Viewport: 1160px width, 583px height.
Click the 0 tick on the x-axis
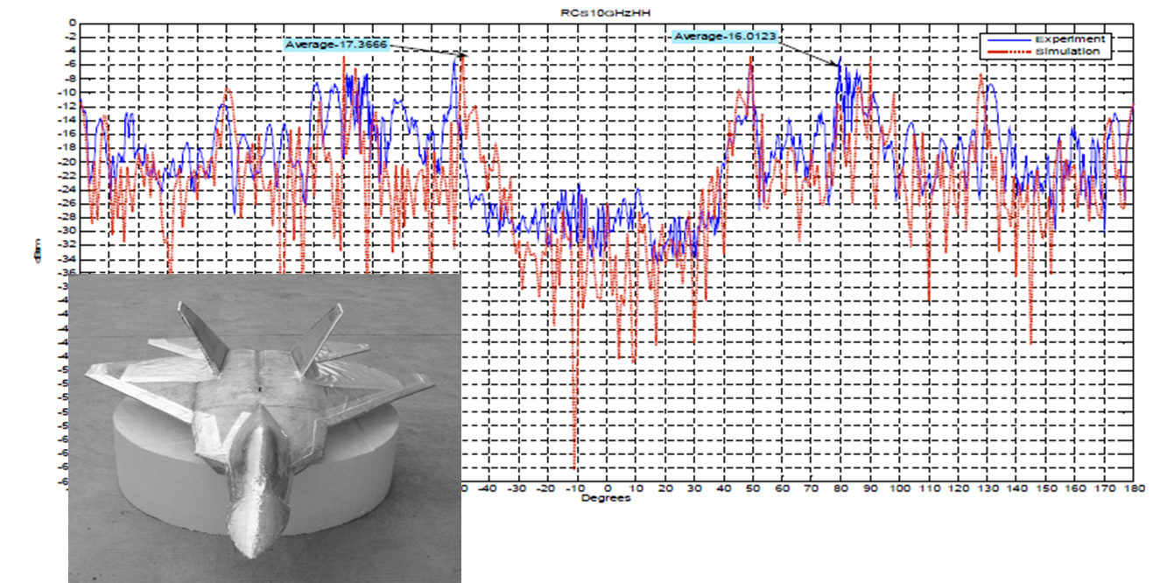608,488
